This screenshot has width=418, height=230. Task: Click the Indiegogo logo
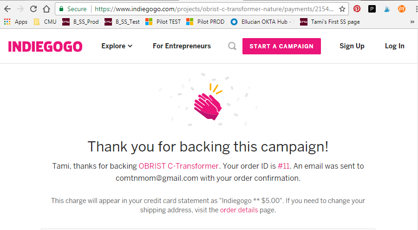pyautogui.click(x=45, y=46)
